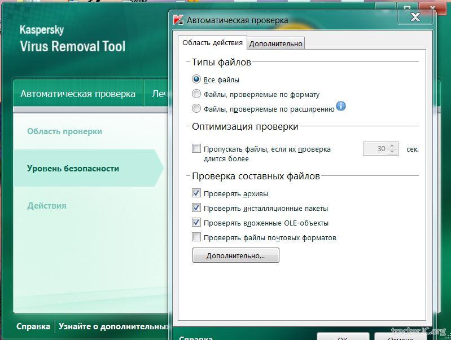Switch to the Дополнительно tab
This screenshot has width=451, height=340.
point(276,43)
